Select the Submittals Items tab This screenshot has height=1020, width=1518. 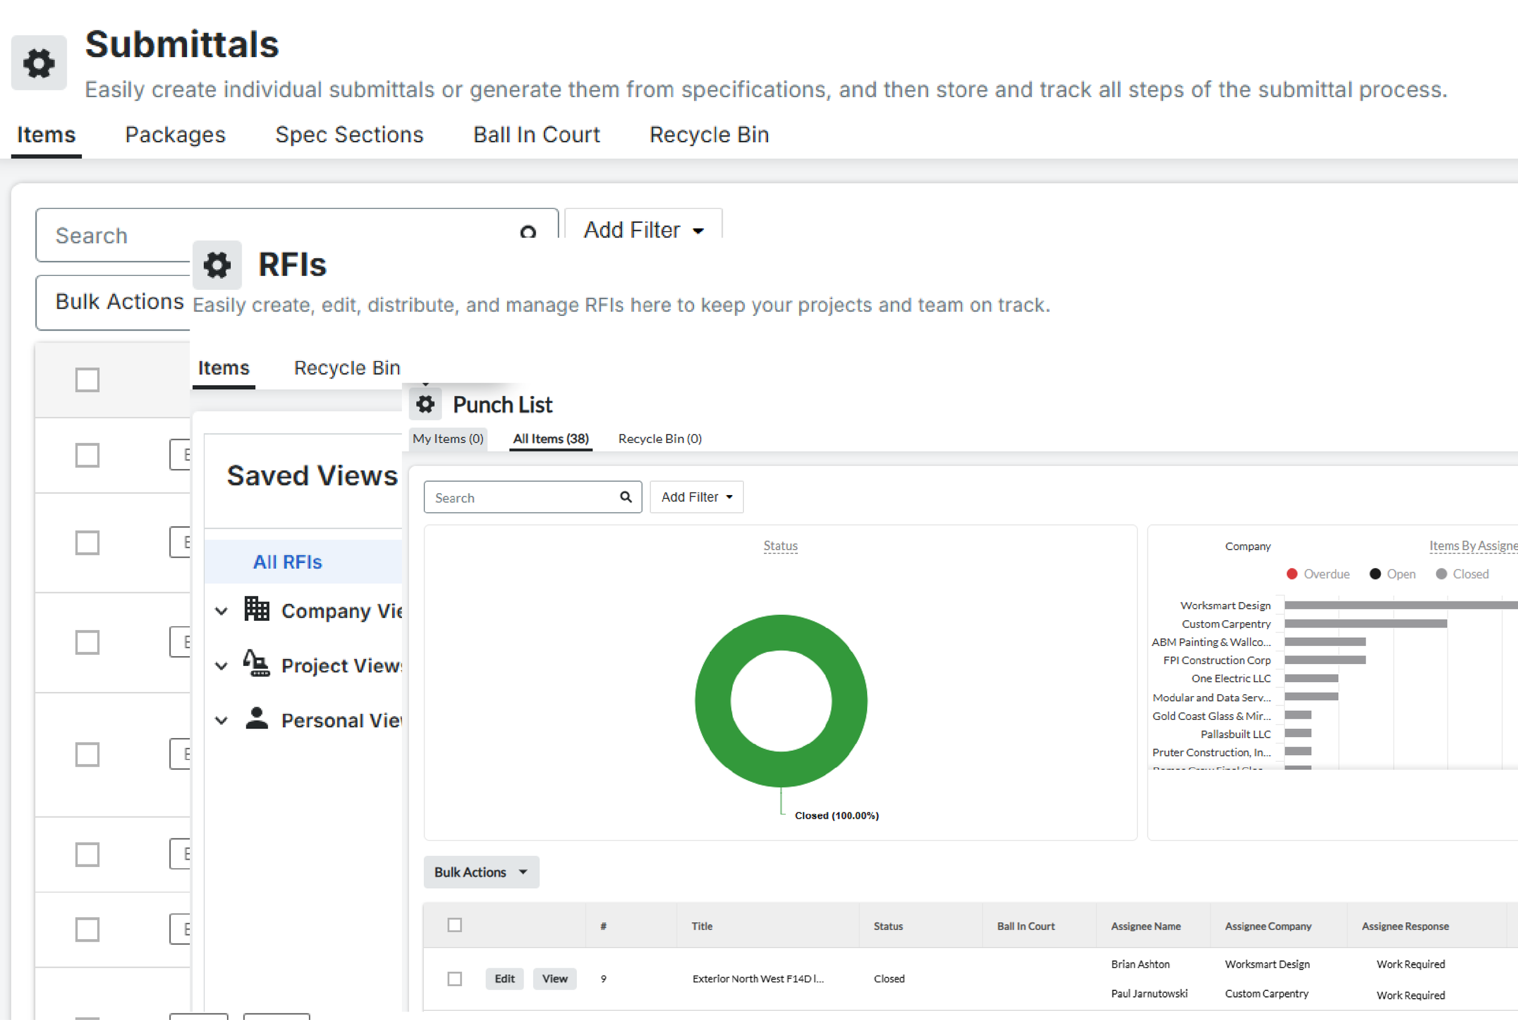[x=46, y=135]
